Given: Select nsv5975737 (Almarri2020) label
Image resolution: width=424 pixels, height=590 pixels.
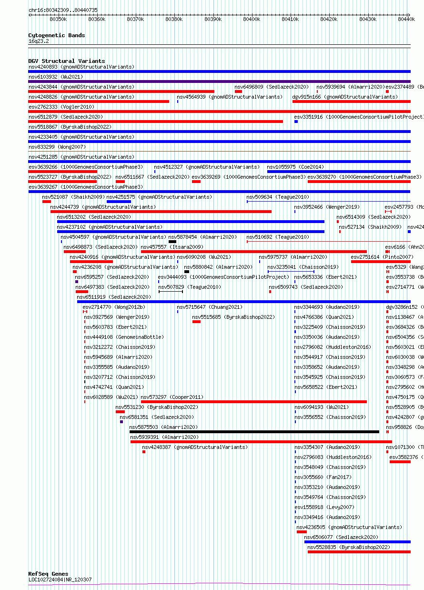Looking at the screenshot, I should tap(293, 257).
